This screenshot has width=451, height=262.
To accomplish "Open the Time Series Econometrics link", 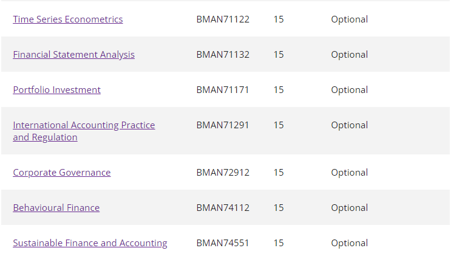I will click(68, 19).
